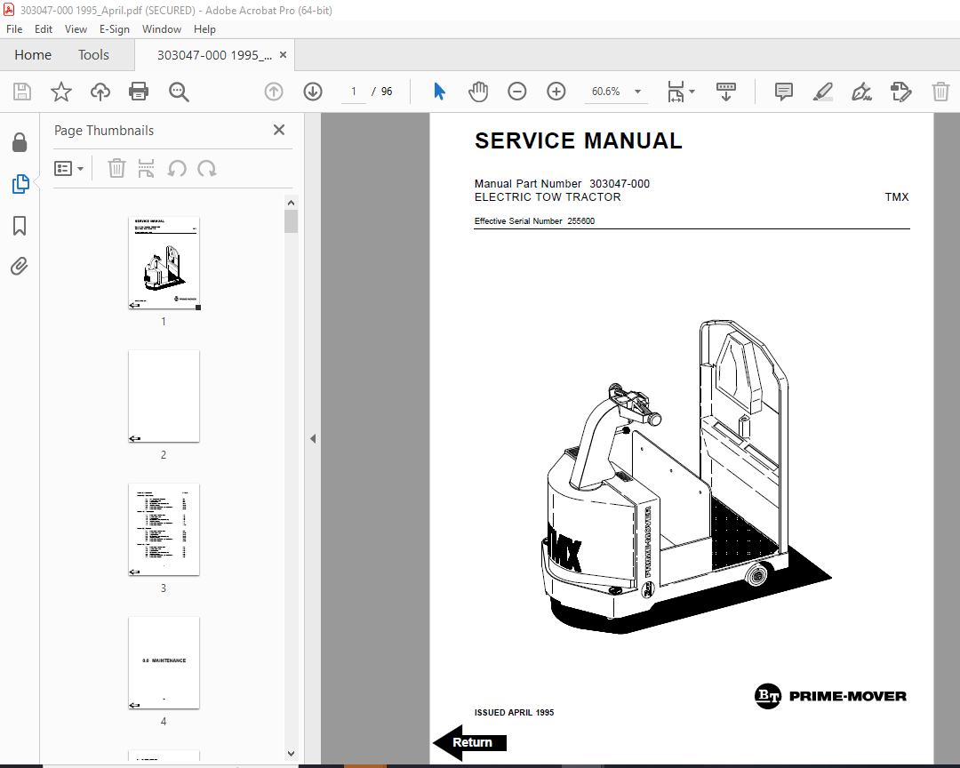Switch to the Home tab
Screen dimensions: 960x768
pyautogui.click(x=33, y=55)
